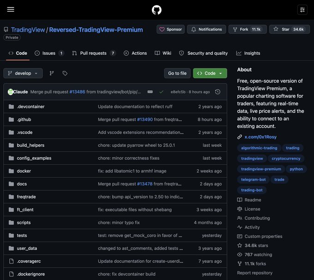Screen dimensions: 314x280
Task: Open the Actions tab
Action: [x=135, y=53]
